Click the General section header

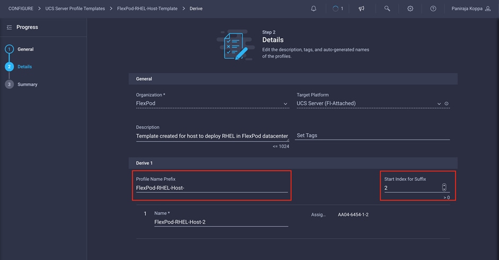[293, 79]
